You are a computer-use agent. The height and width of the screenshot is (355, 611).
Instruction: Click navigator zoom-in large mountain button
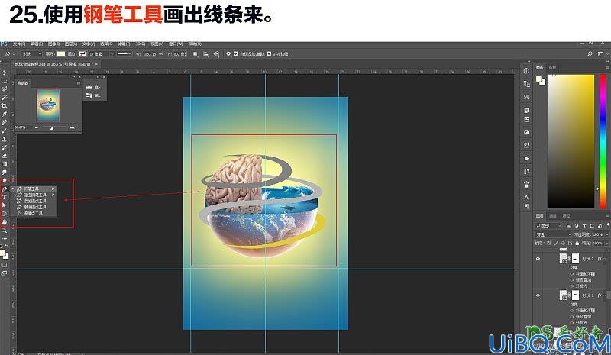point(72,127)
